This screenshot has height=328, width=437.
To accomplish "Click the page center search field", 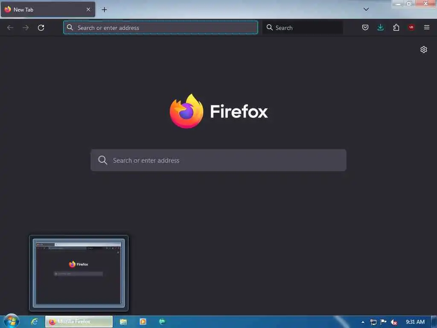I will [218, 161].
